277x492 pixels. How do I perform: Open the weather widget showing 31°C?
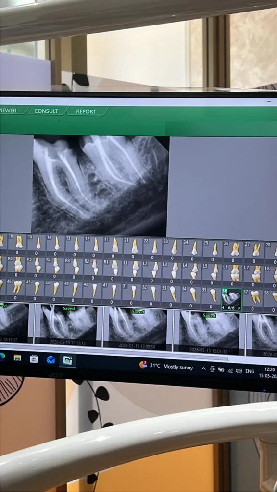point(166,366)
